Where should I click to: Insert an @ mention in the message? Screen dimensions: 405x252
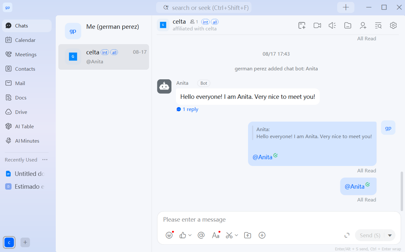[201, 235]
